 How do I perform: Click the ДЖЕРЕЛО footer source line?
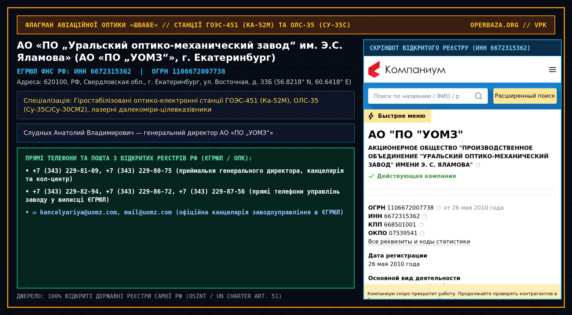pos(149,296)
